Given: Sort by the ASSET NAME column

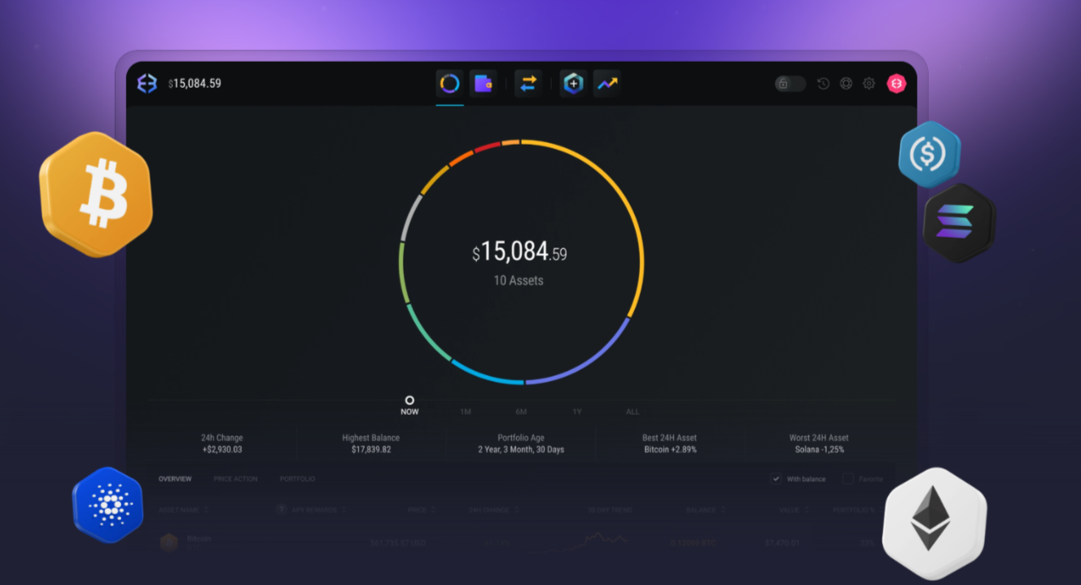Looking at the screenshot, I should click(183, 510).
